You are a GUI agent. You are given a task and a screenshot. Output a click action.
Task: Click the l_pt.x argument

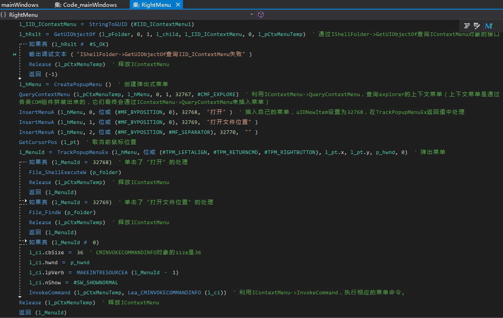(335, 152)
